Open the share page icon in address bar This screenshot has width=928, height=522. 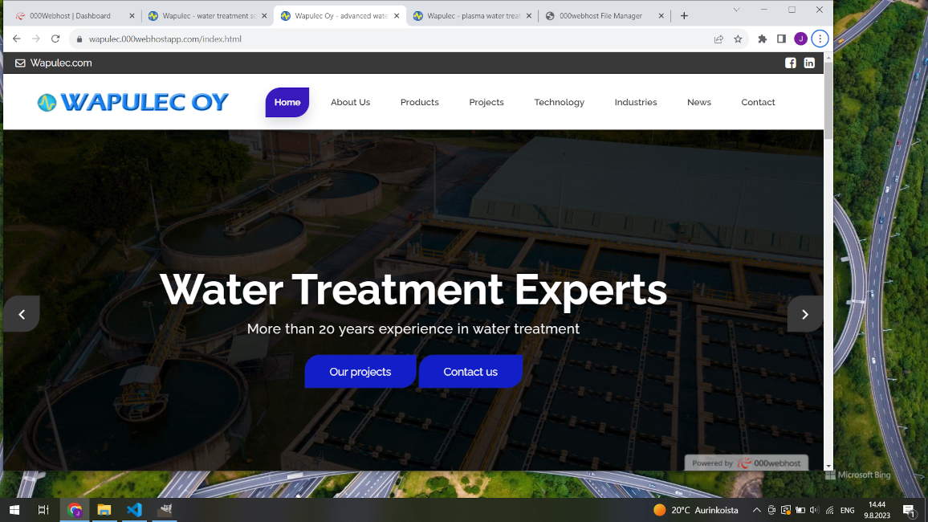pos(718,39)
